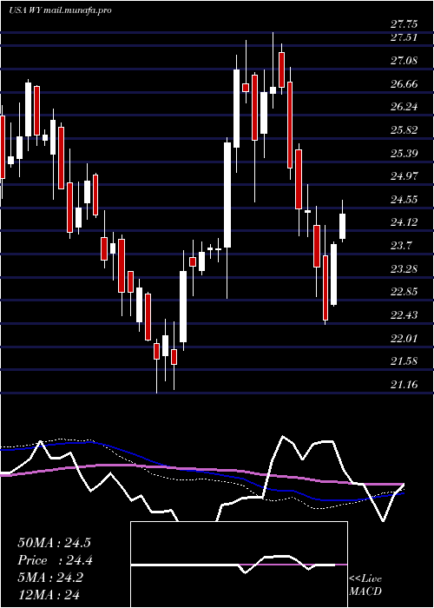Click the '50MA : 24.5' readout
This screenshot has height=608, width=434.
(x=54, y=543)
